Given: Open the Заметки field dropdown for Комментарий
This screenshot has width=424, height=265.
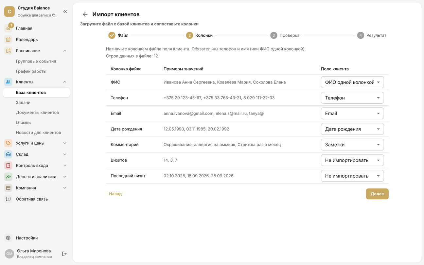Looking at the screenshot, I should (352, 145).
